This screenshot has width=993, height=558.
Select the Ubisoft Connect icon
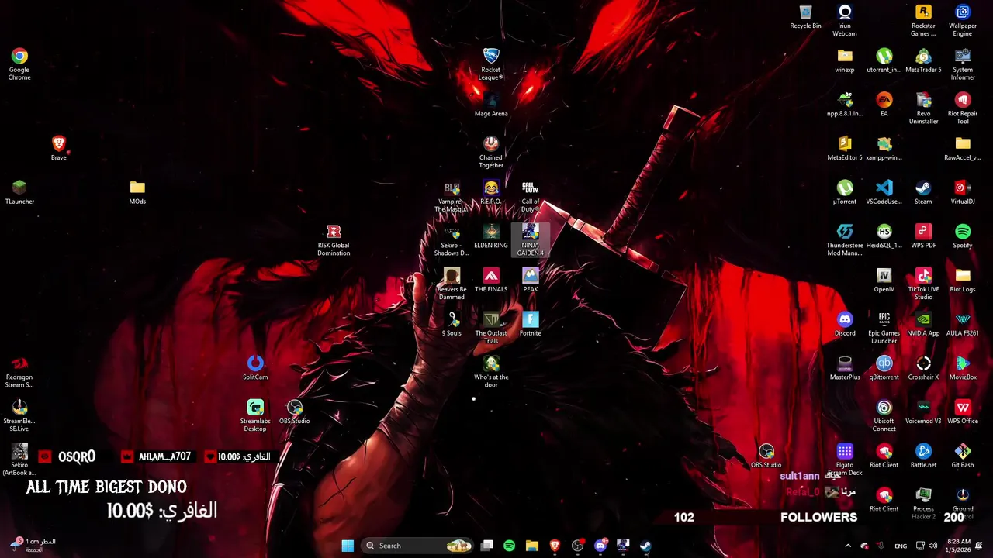(x=884, y=415)
